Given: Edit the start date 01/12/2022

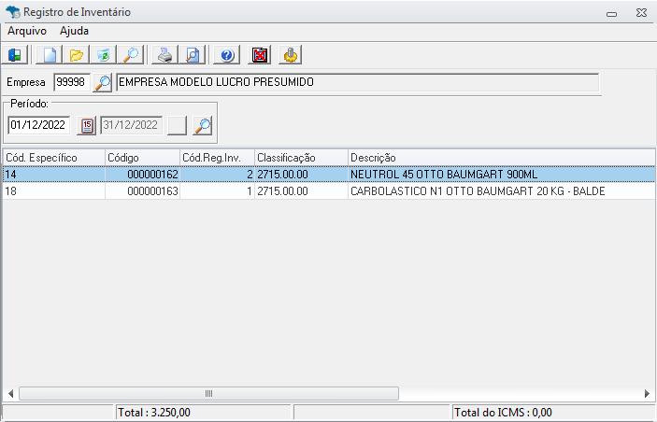Looking at the screenshot, I should [x=38, y=125].
